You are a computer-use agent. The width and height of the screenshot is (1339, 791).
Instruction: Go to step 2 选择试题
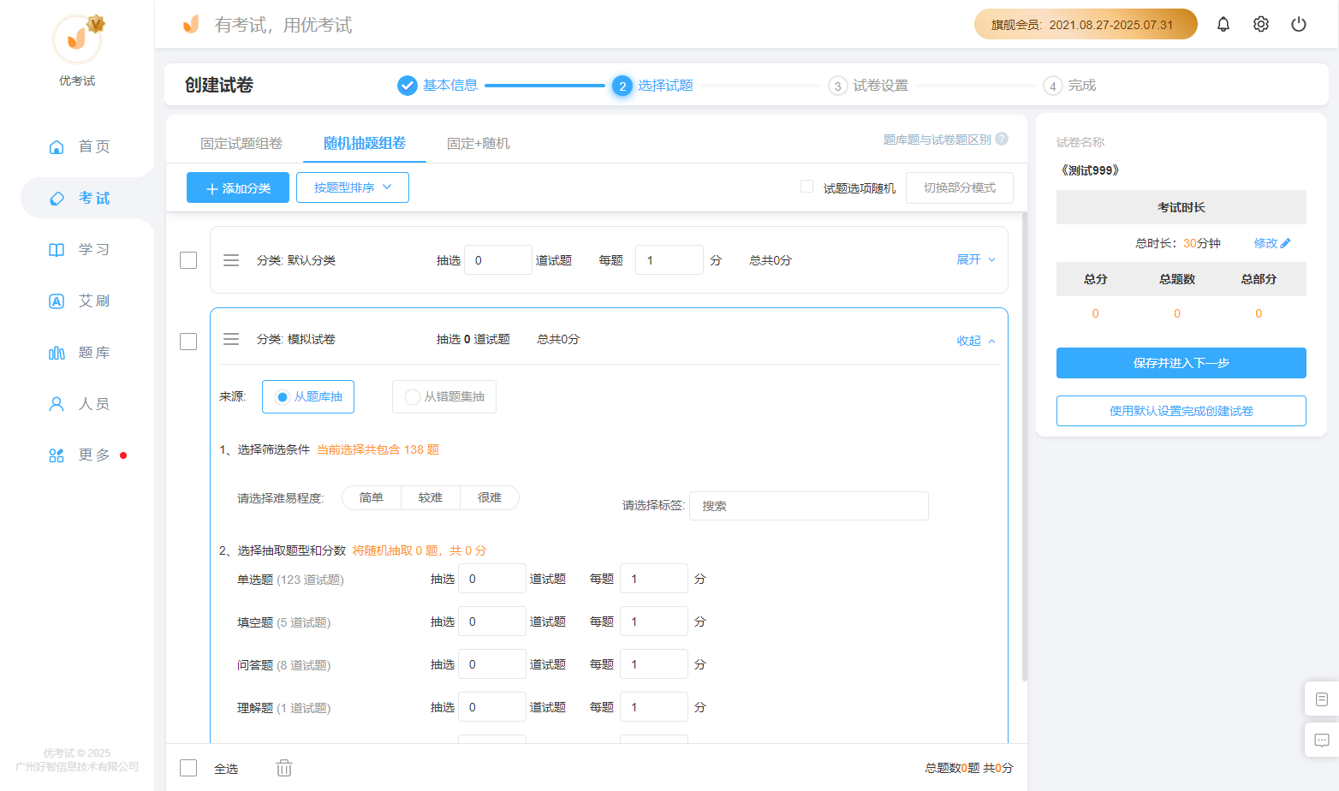pyautogui.click(x=652, y=86)
